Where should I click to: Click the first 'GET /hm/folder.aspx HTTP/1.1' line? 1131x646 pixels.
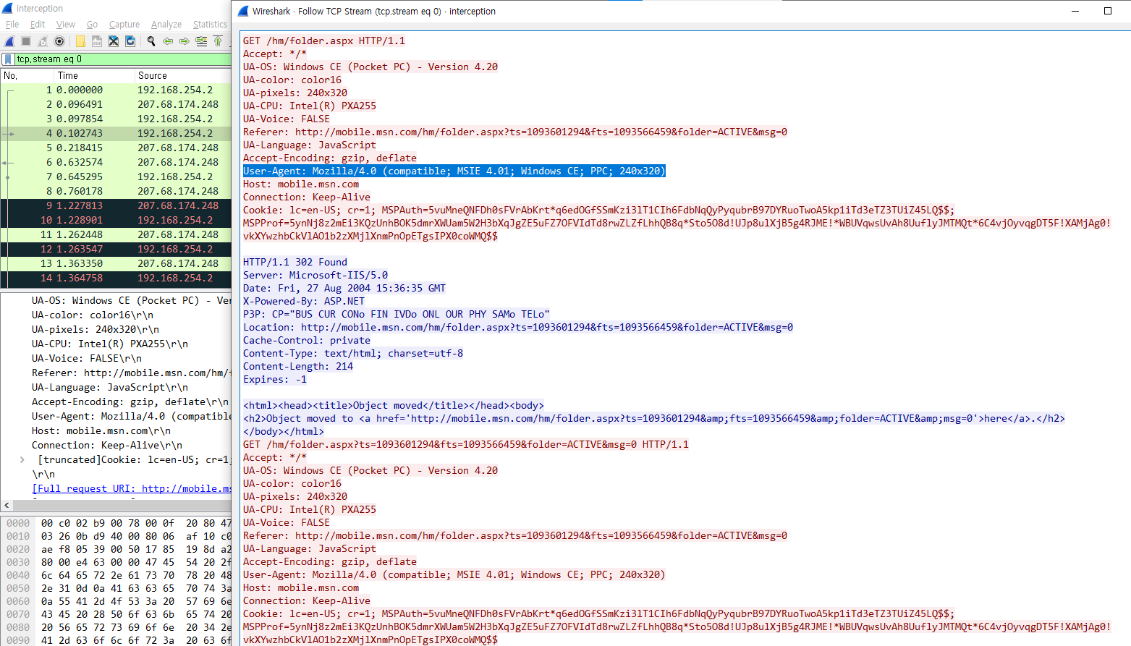(324, 41)
